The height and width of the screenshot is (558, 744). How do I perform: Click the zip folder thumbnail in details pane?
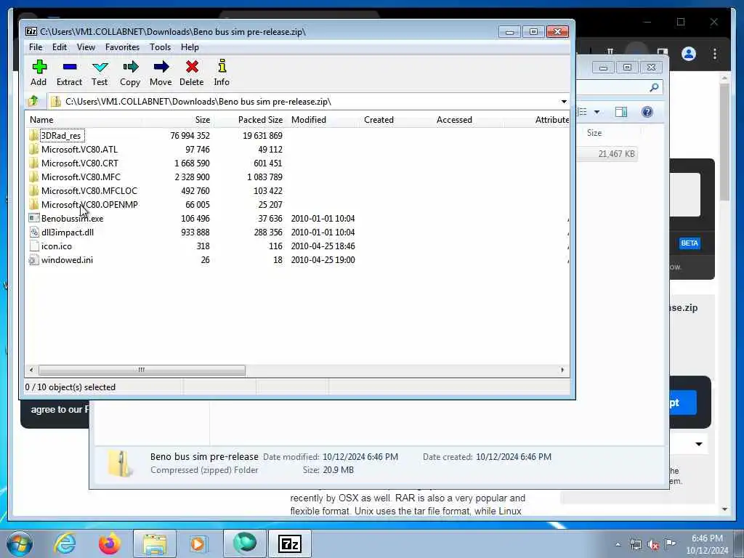click(120, 464)
